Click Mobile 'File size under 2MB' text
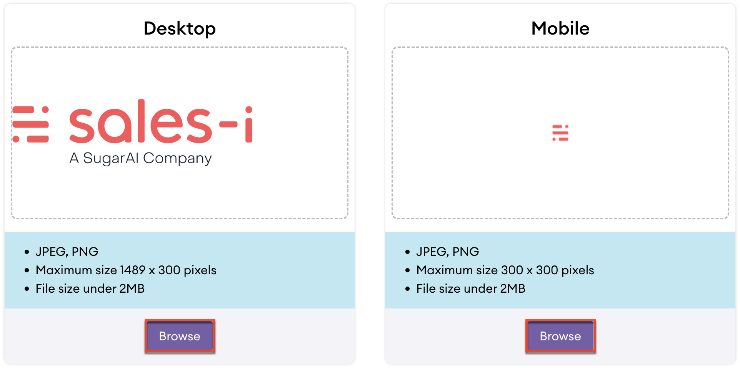Image resolution: width=740 pixels, height=368 pixels. (x=471, y=288)
